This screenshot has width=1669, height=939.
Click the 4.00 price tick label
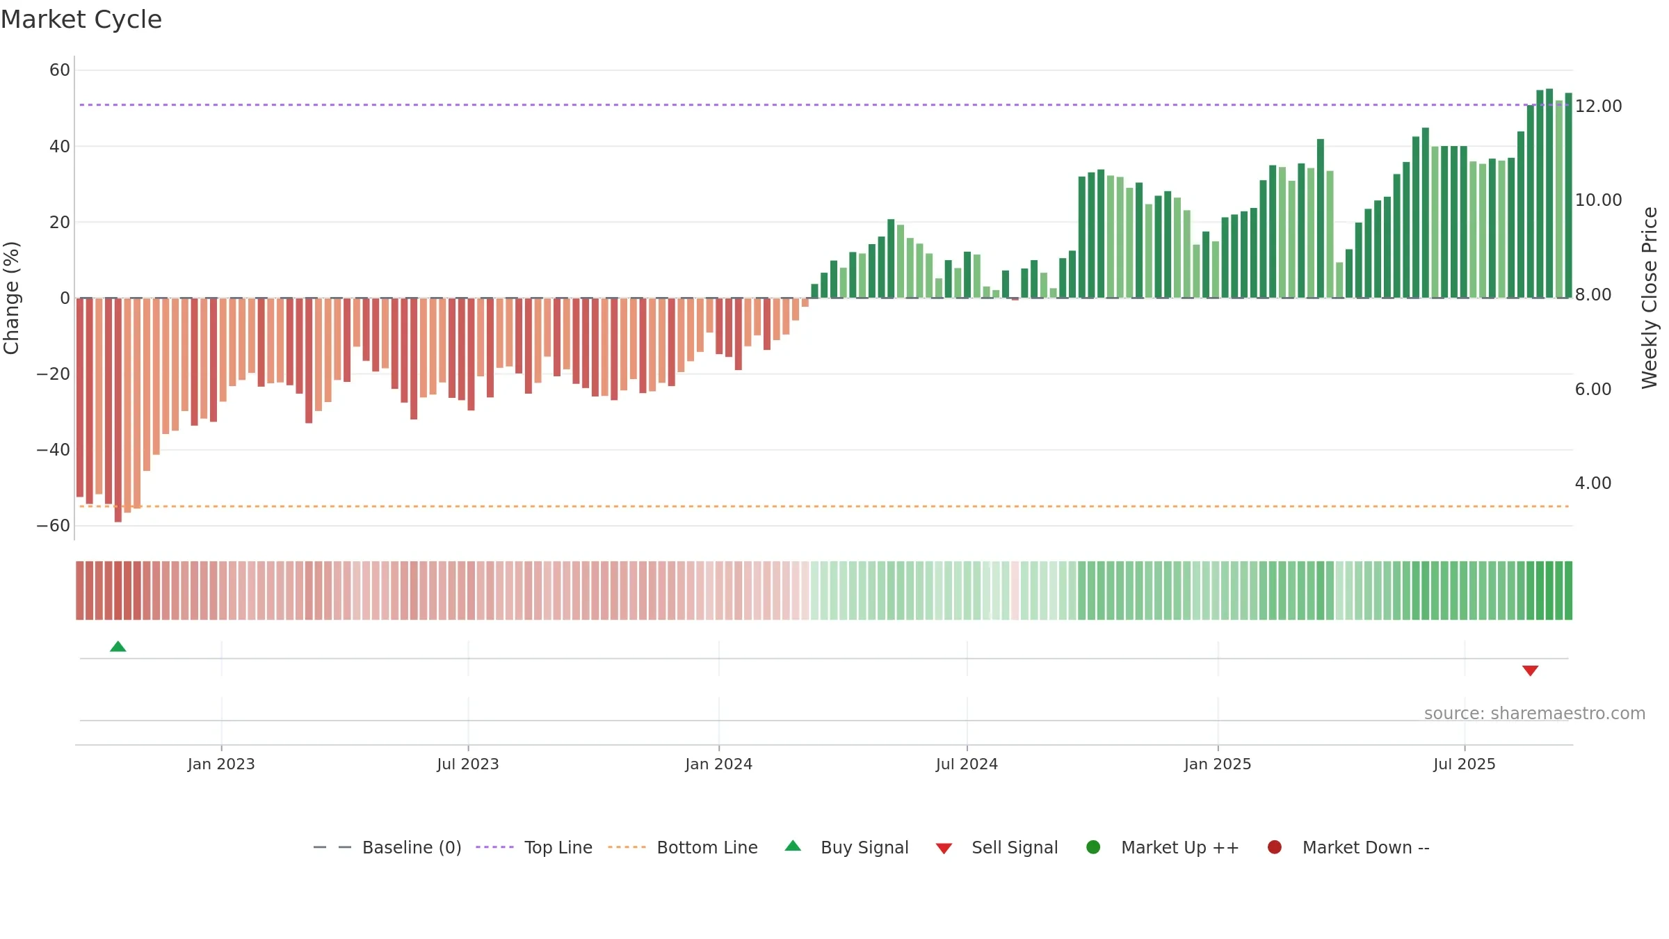tap(1593, 483)
